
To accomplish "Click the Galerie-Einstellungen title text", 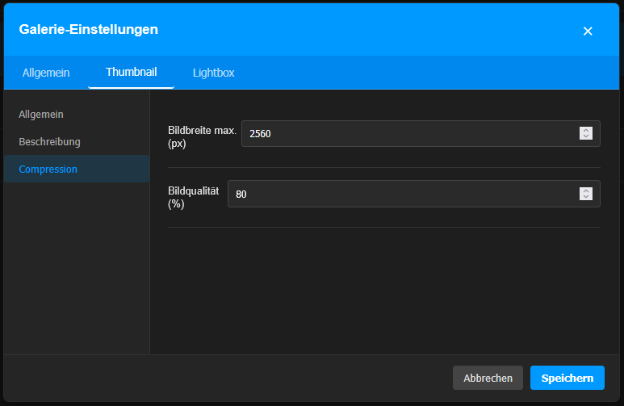I will pyautogui.click(x=88, y=29).
